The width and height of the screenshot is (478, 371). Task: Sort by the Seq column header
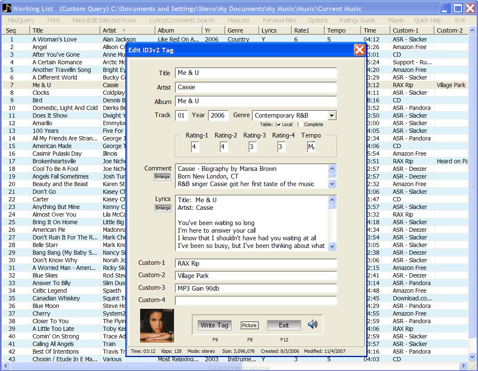16,30
